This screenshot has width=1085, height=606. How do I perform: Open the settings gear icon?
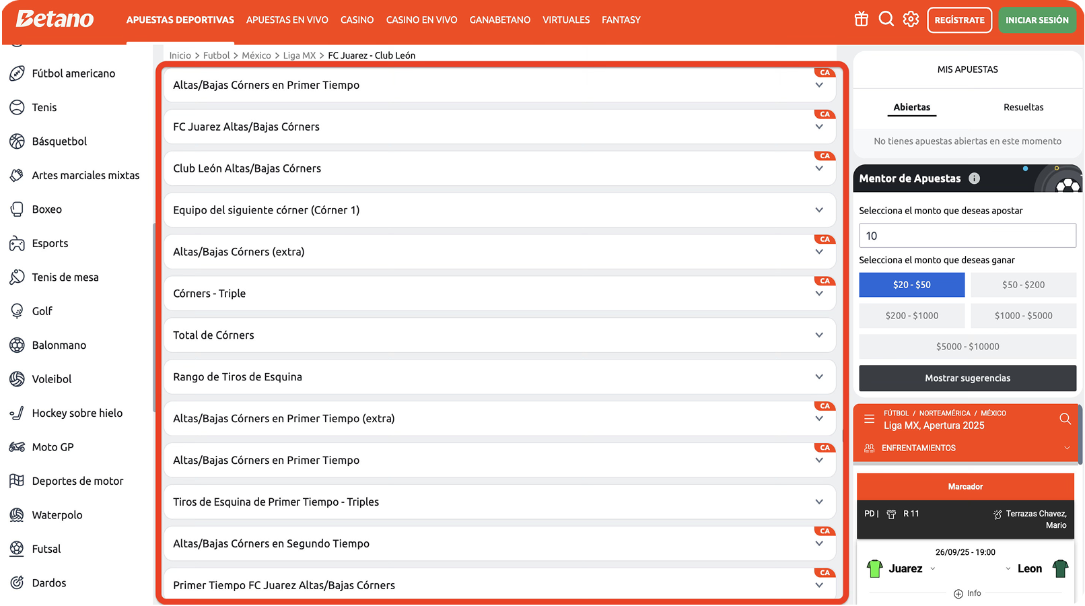point(911,20)
